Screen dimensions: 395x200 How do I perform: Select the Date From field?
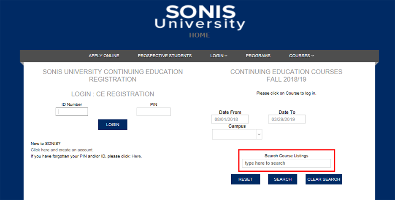[230, 120]
